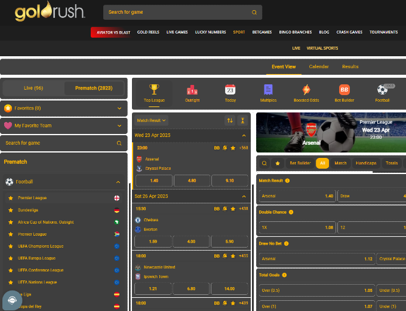Open the Results tab
406x311 pixels.
350,66
